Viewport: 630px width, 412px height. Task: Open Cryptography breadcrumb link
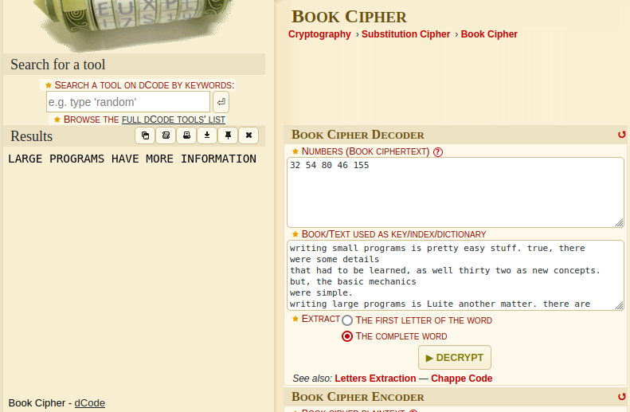point(319,34)
